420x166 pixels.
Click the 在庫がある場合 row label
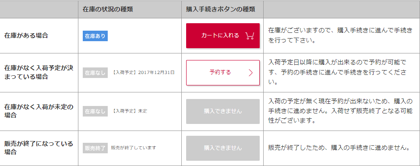[x=26, y=35]
